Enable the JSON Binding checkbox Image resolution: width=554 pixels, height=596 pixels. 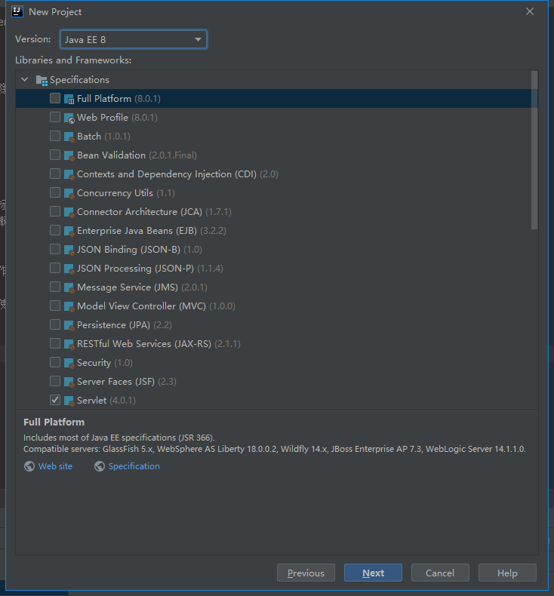(x=55, y=249)
